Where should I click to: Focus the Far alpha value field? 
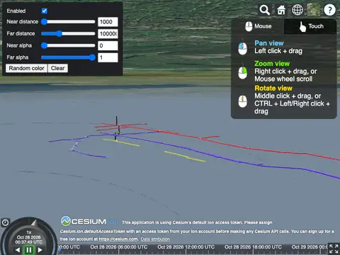point(108,57)
